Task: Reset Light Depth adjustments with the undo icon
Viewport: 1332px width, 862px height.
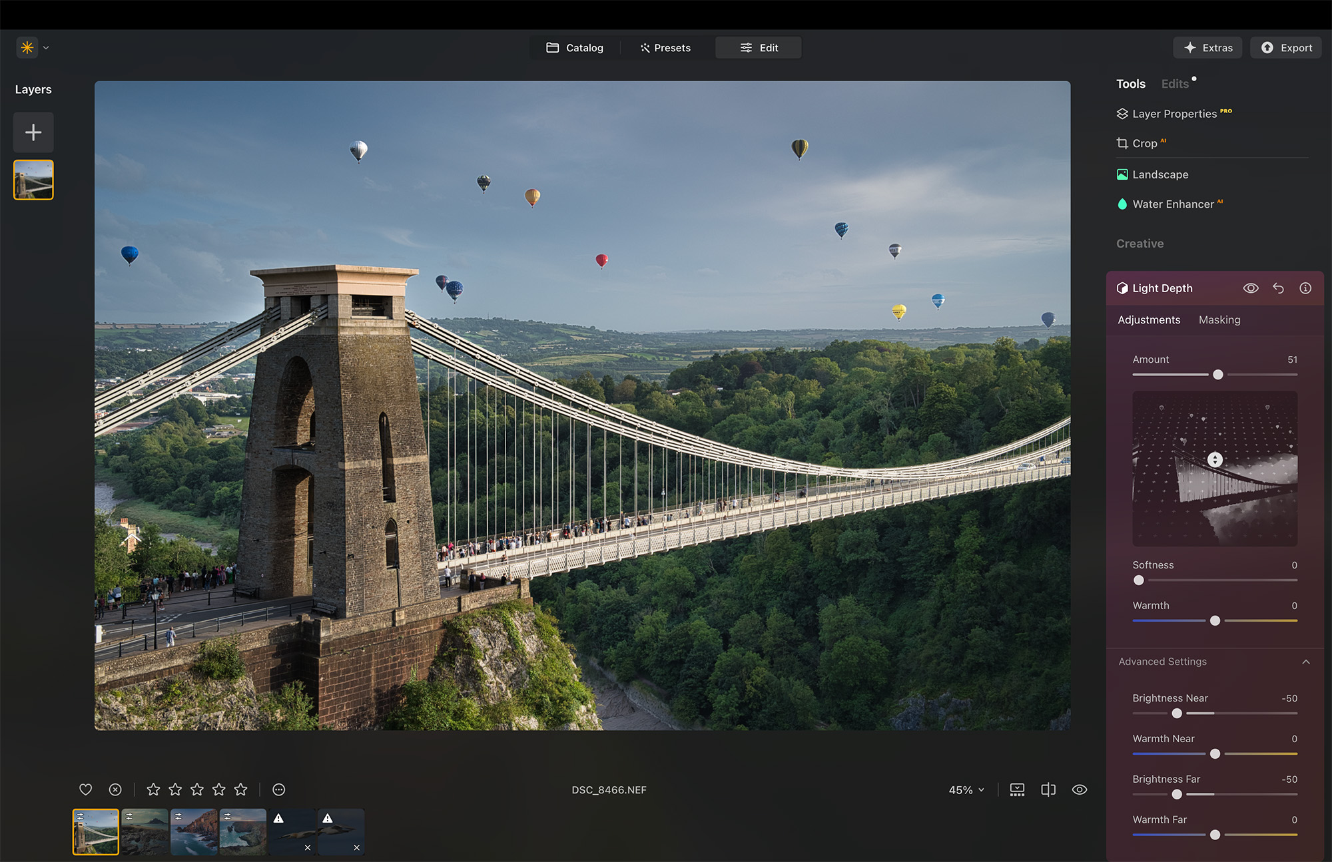Action: (x=1278, y=288)
